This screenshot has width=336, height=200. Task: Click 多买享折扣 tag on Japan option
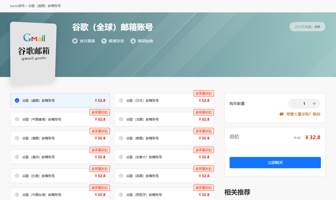point(204,93)
